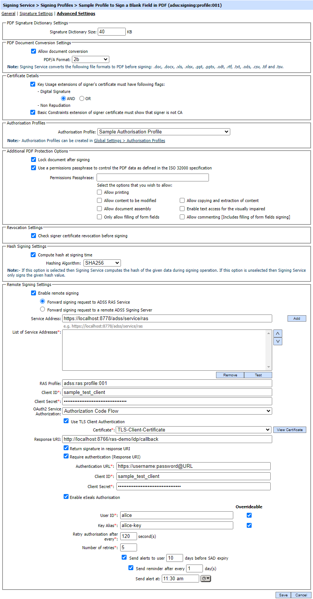Open the General tab
Viewport: 313px width, 599px height.
[x=8, y=13]
